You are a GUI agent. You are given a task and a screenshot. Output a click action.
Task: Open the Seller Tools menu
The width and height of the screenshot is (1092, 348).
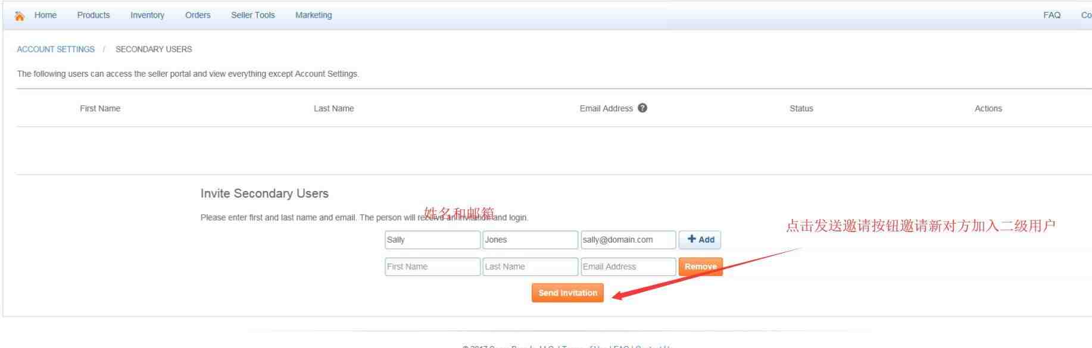(x=253, y=15)
